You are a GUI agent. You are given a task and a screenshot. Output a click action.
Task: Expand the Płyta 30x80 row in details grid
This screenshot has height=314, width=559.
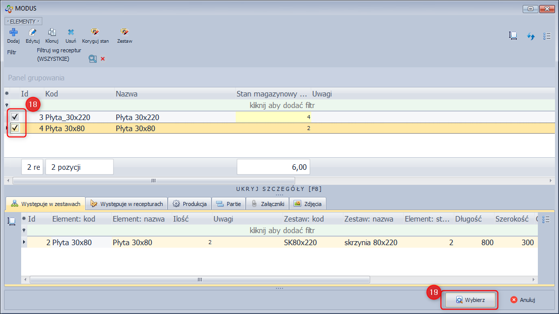24,243
